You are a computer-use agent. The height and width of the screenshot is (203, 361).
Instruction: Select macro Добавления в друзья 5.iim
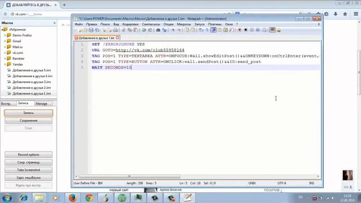(32, 70)
